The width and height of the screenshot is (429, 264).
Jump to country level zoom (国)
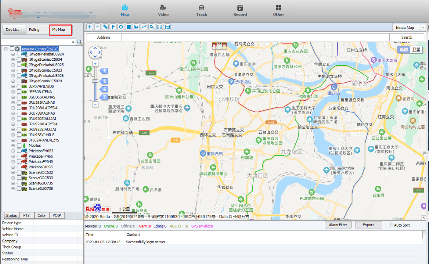coord(104,97)
